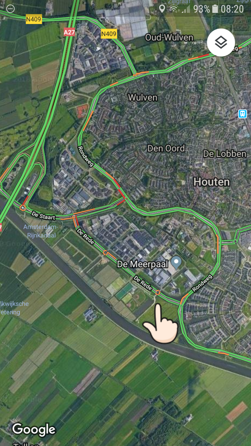Screen dimensions: 251x446
Task: Open the map layers button
Action: click(x=221, y=43)
